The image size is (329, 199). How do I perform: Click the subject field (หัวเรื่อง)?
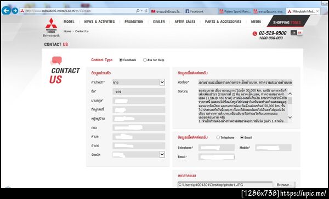(245, 83)
